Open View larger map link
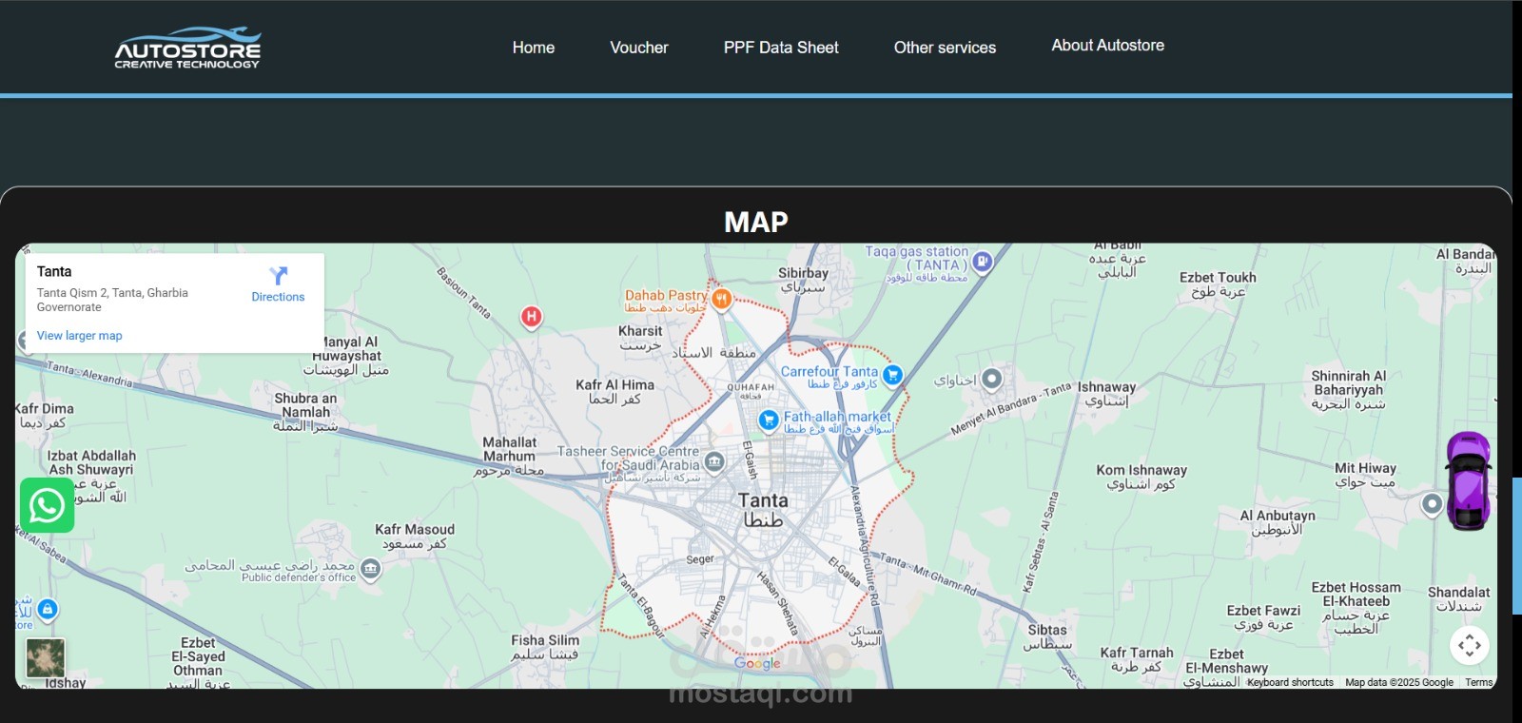This screenshot has height=723, width=1522. (x=79, y=336)
